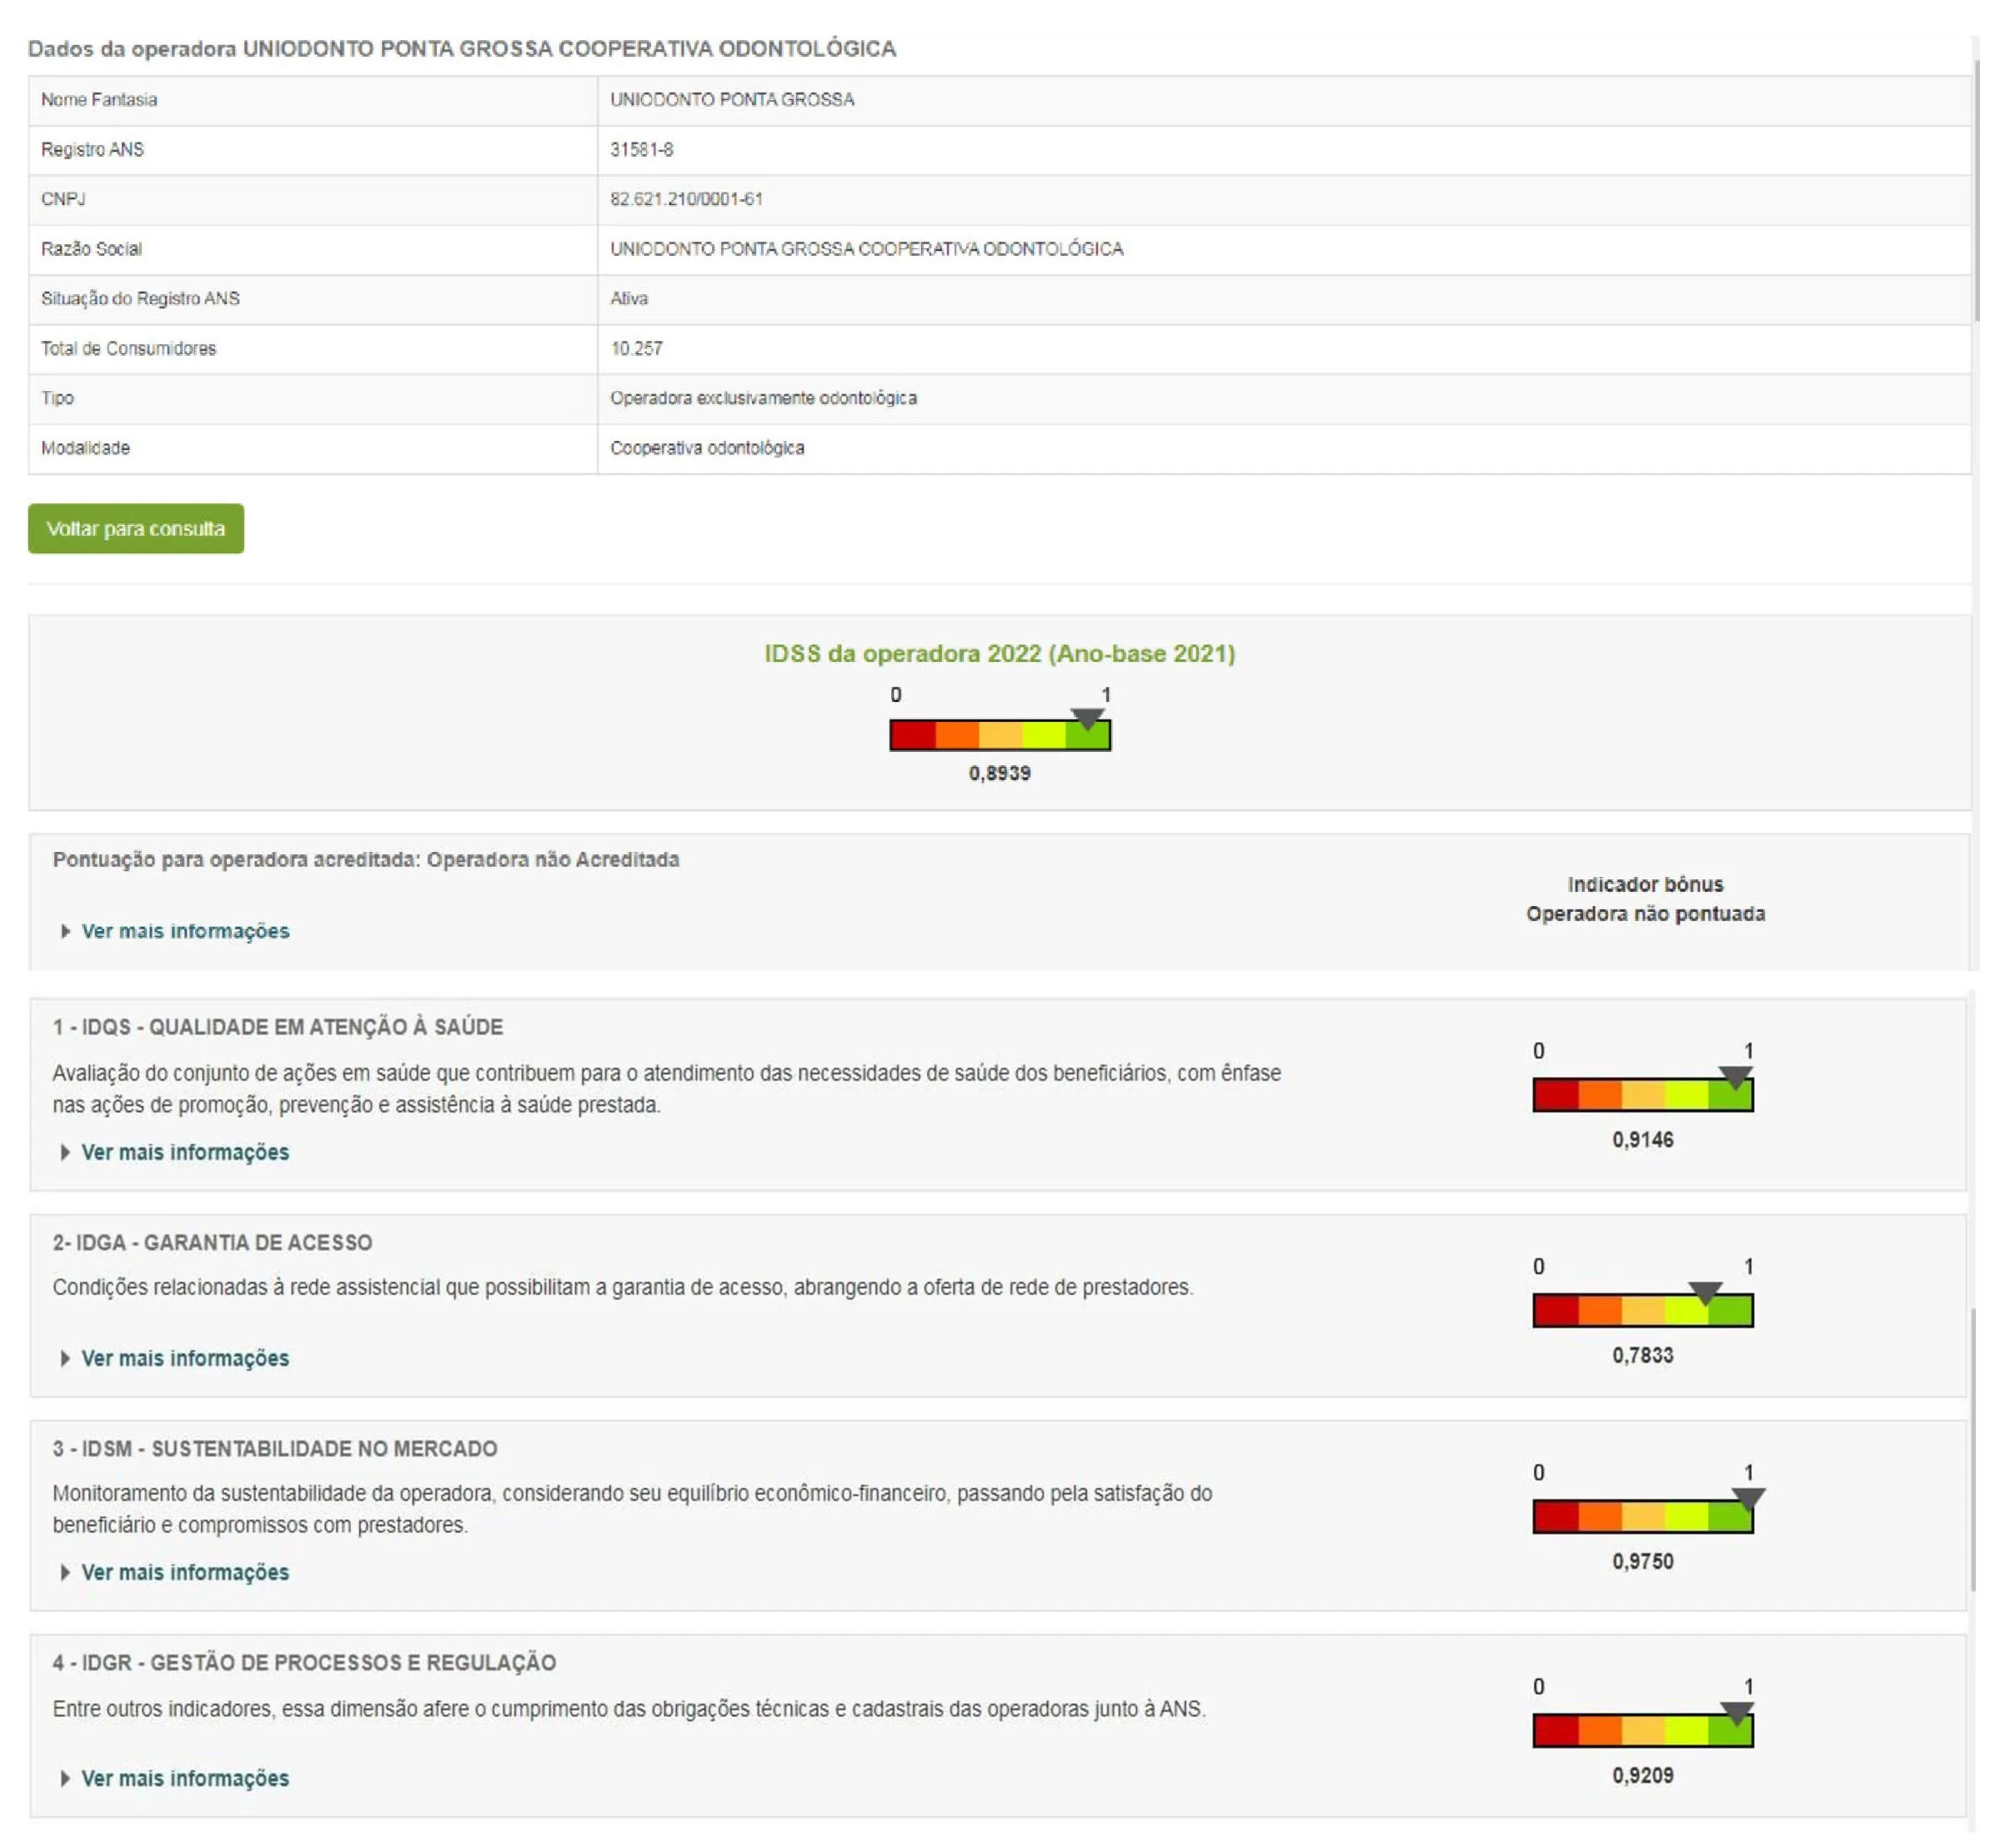Select the Registro ANS value 31581-8
1995x1848 pixels.
coord(642,150)
